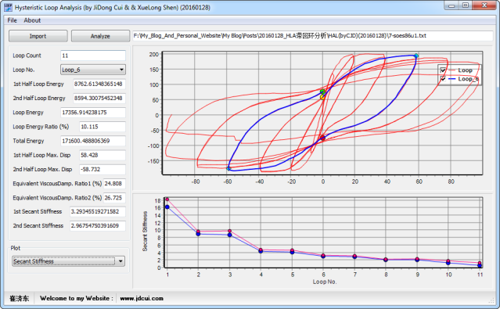Click the file path text field
The image size is (500, 309).
tap(312, 36)
